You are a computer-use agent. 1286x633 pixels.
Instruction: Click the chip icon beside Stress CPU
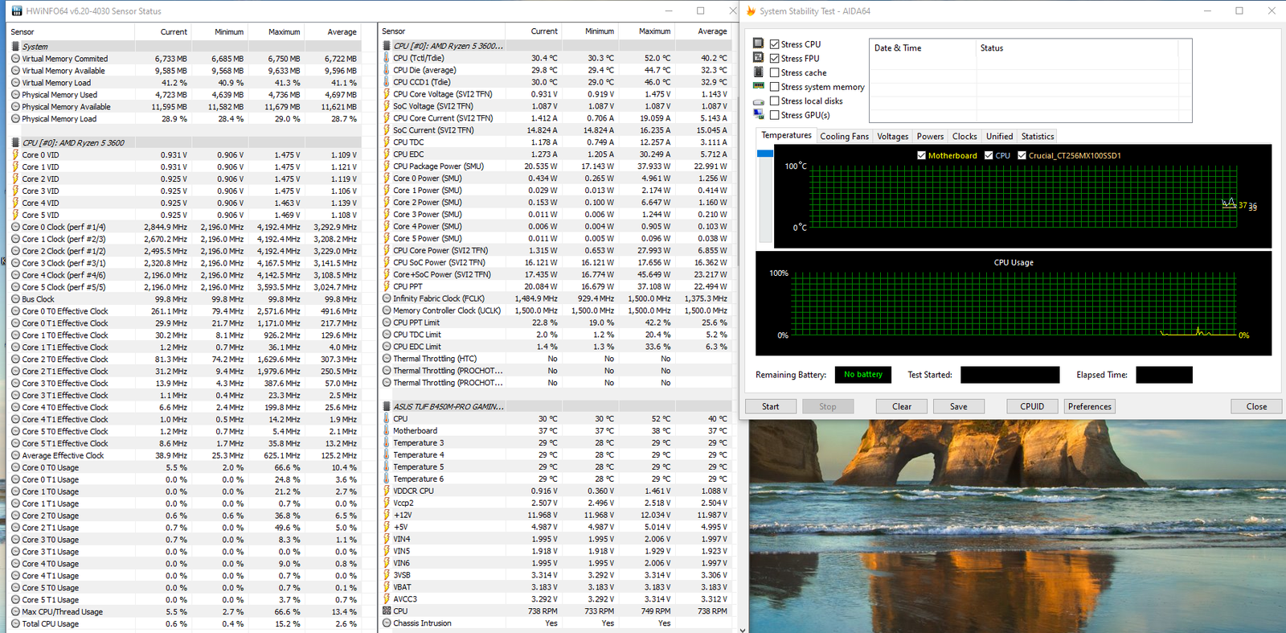click(x=758, y=43)
